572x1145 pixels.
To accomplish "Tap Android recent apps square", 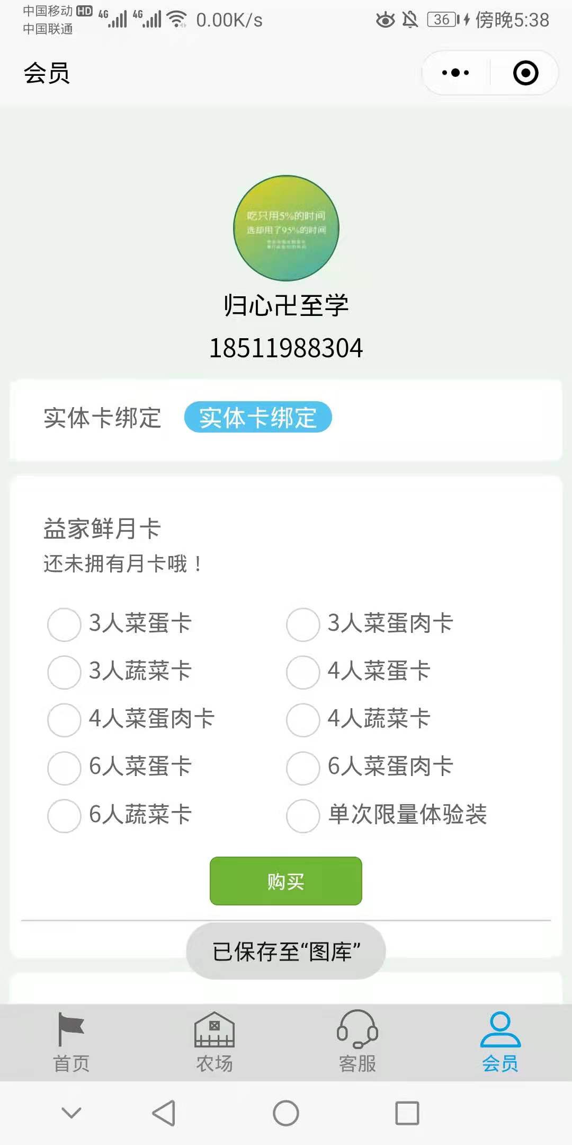I will click(407, 1113).
